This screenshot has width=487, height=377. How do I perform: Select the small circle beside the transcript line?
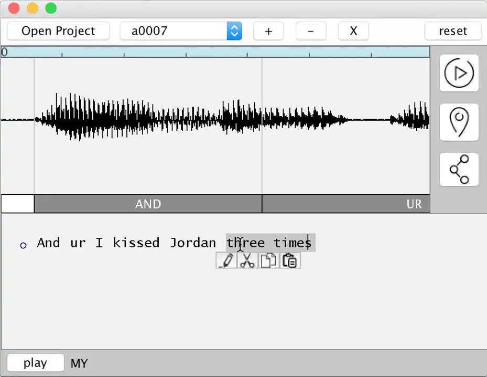23,245
